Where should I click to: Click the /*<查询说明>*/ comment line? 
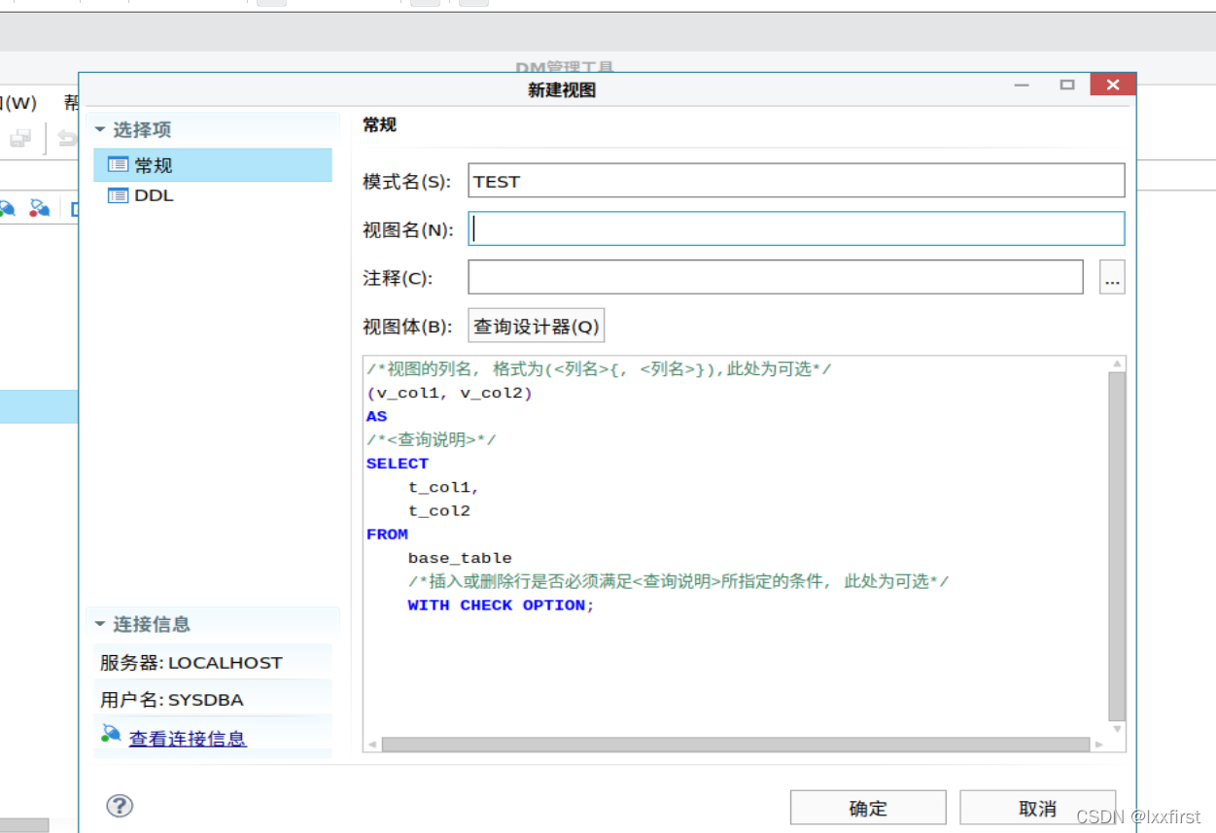coord(432,440)
